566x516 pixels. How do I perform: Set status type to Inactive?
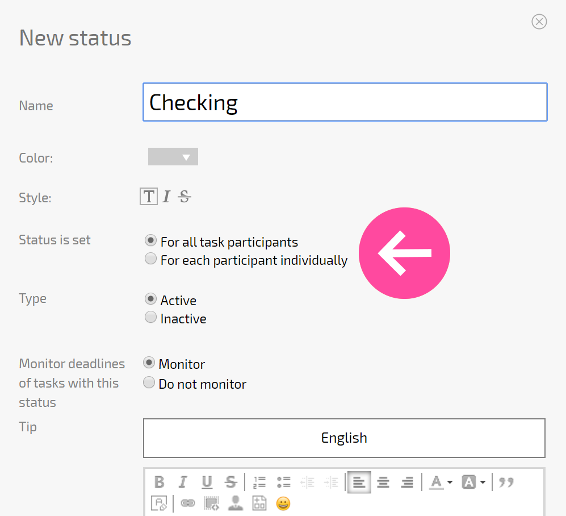(x=150, y=317)
